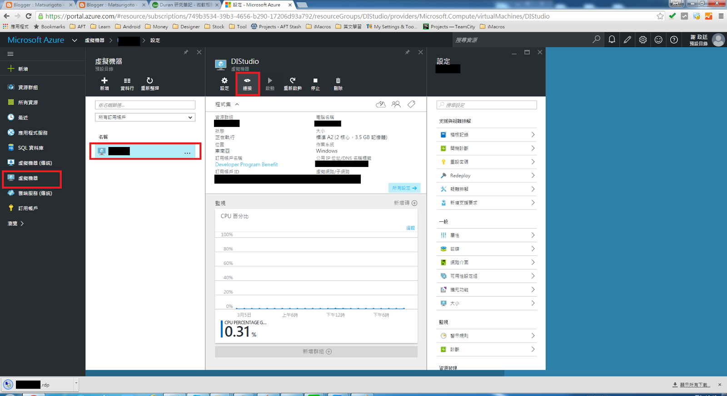
Task: Click the CPU 百分比 chart tile
Action: [x=316, y=276]
